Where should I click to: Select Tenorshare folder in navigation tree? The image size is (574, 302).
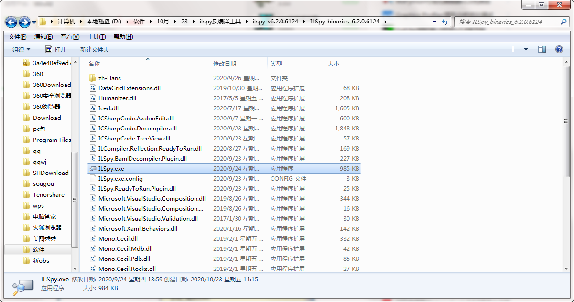[49, 194]
